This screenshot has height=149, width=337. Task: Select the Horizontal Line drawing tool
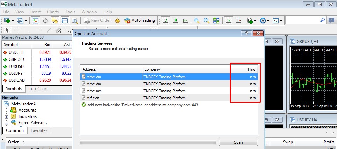pos(39,30)
